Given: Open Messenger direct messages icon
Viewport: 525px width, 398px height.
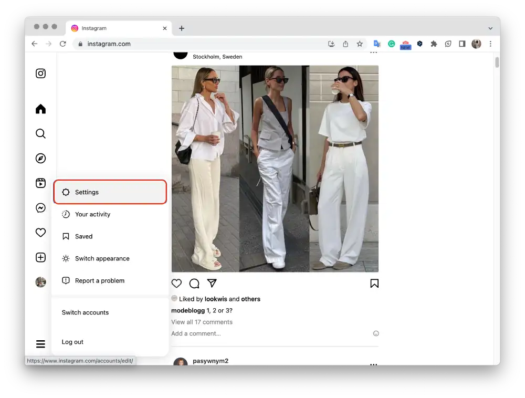Looking at the screenshot, I should (x=40, y=208).
